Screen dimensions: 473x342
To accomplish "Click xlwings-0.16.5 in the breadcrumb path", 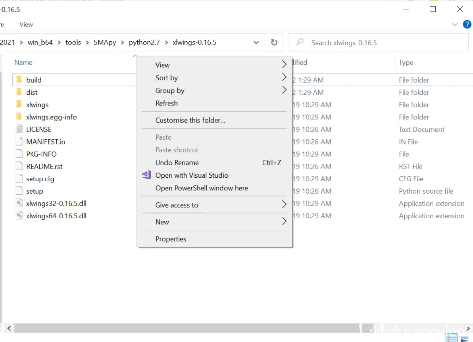I will coord(194,42).
